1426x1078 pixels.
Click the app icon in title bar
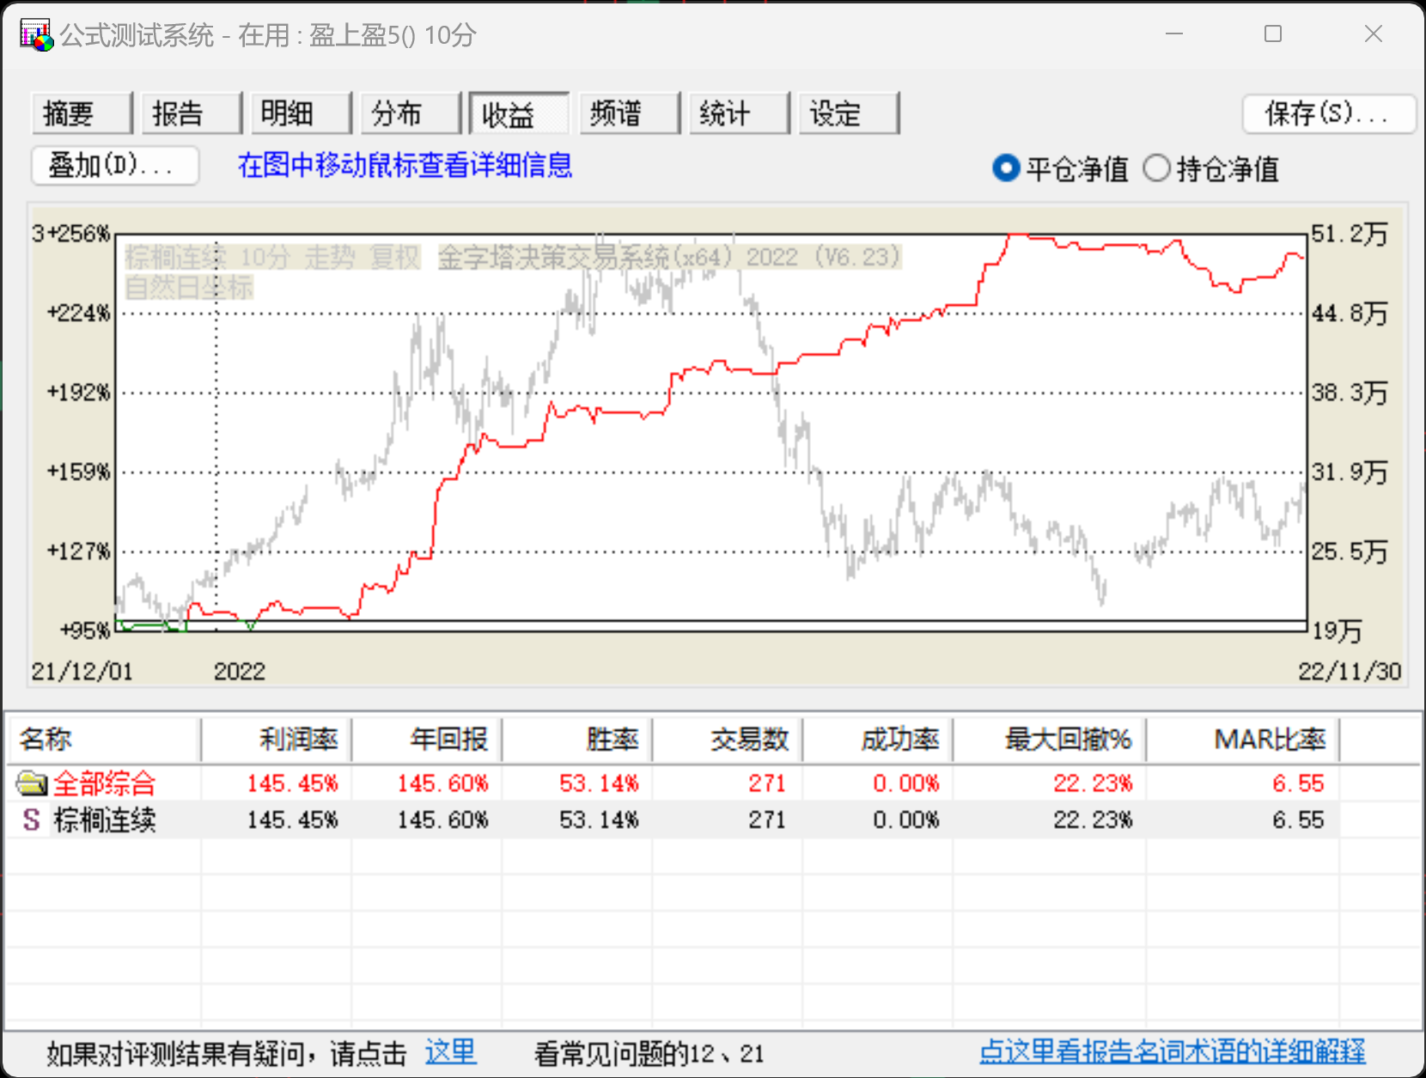[36, 35]
